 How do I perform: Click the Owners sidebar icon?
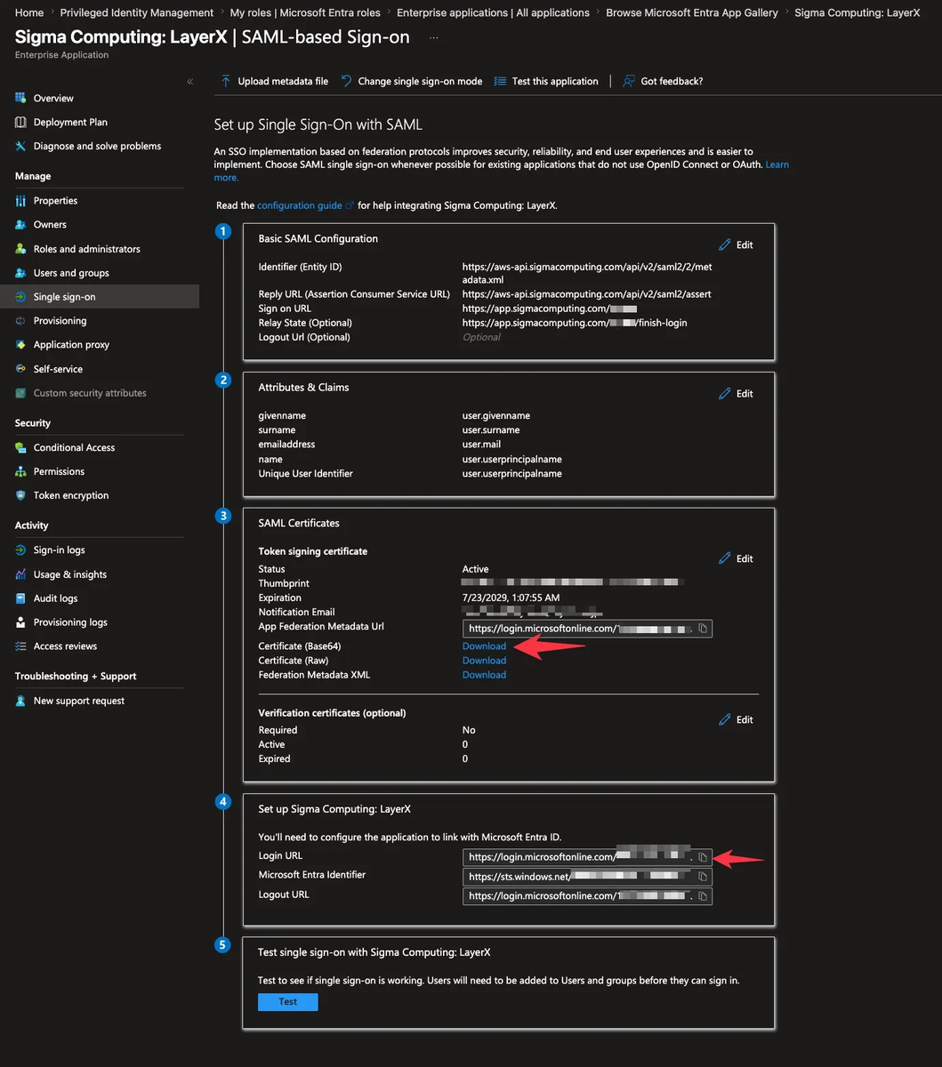[21, 225]
